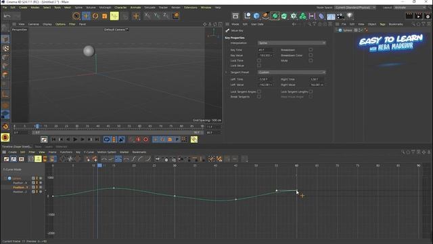The width and height of the screenshot is (433, 244).
Task: Open the Interpolation dropdown set to Spline
Action: [x=292, y=43]
